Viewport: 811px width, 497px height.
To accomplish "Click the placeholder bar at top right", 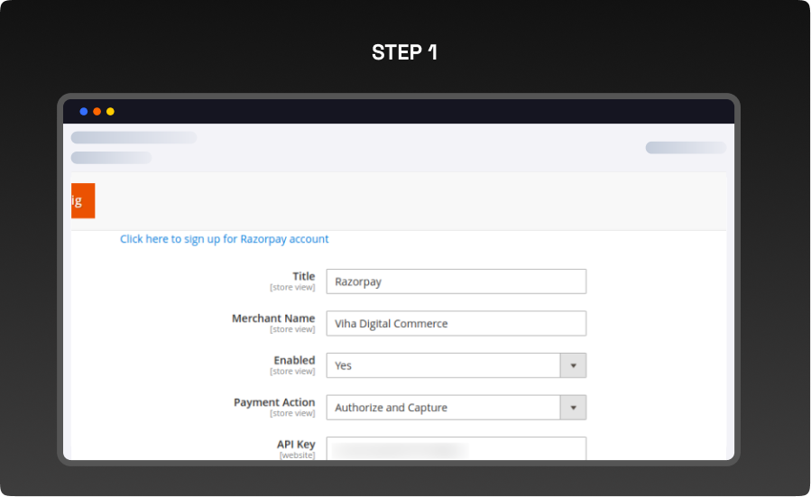I will pos(685,148).
